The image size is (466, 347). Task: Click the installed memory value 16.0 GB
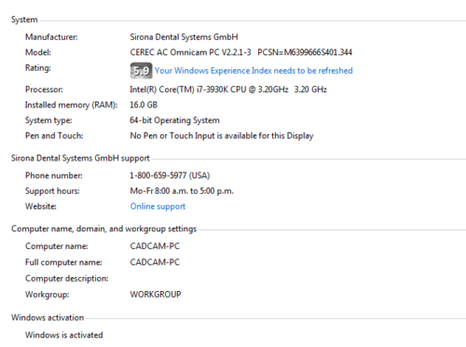[144, 104]
